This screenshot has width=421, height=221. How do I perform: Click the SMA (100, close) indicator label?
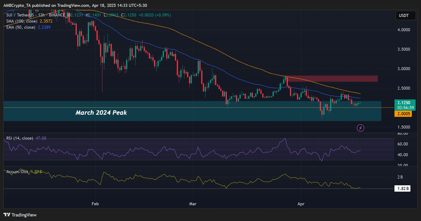click(22, 21)
